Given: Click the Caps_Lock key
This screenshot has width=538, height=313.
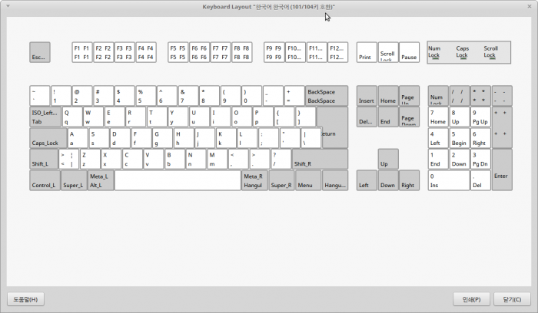Looking at the screenshot, I should pyautogui.click(x=48, y=138).
